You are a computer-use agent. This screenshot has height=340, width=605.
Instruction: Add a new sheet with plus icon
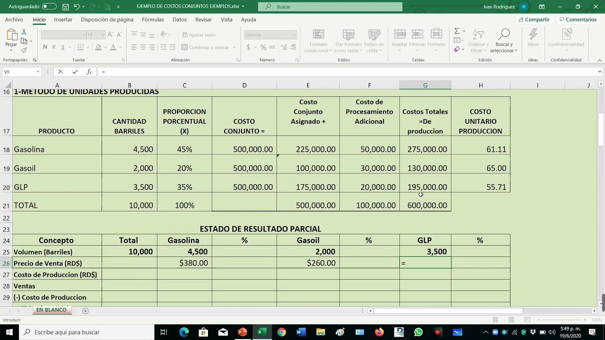point(85,311)
